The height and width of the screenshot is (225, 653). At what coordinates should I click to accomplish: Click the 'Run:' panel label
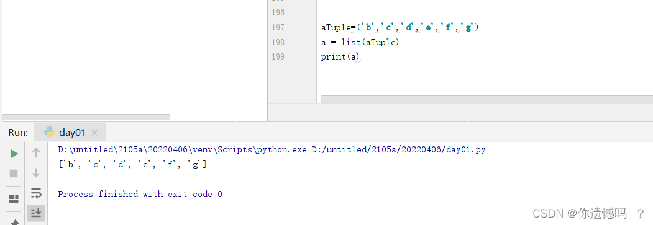(x=18, y=133)
